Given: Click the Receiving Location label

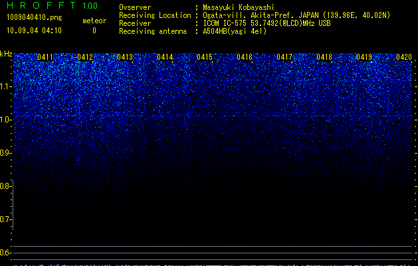Looking at the screenshot, I should pos(155,15).
